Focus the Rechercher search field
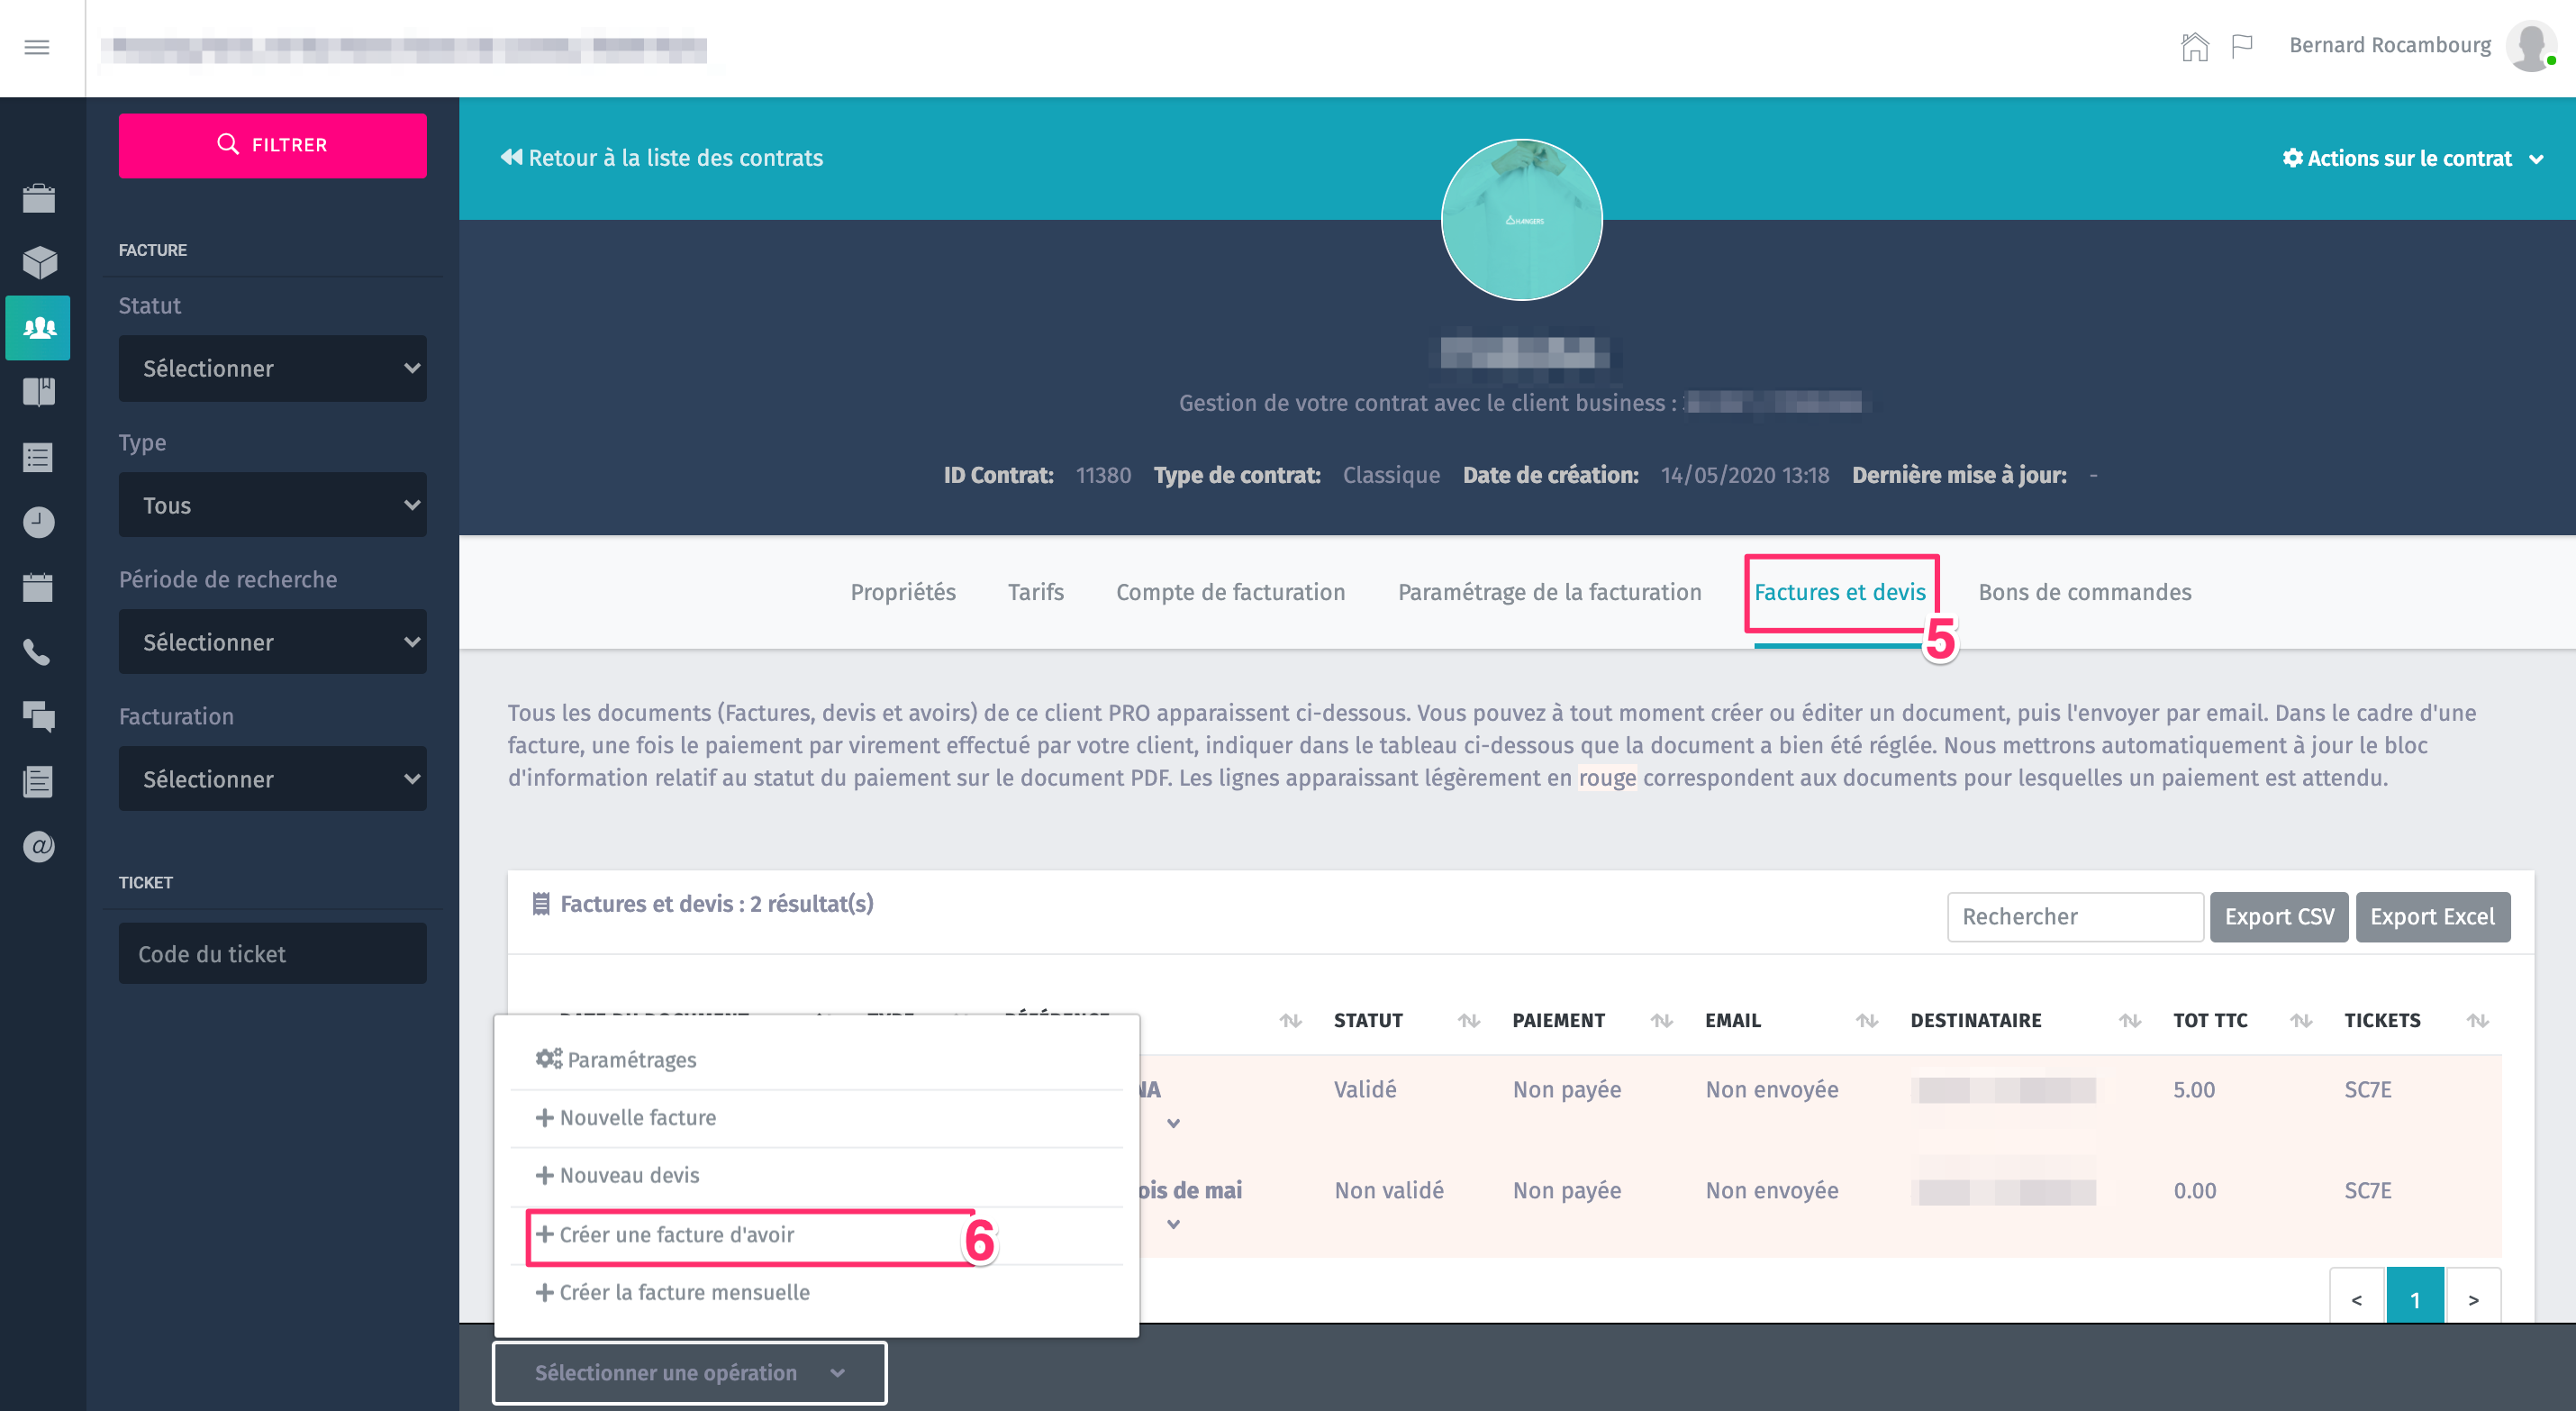 point(2074,916)
